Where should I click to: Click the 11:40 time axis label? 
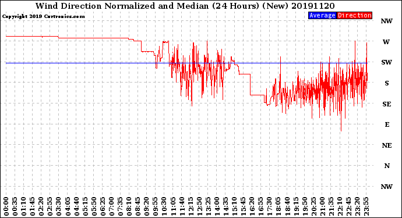click(182, 206)
